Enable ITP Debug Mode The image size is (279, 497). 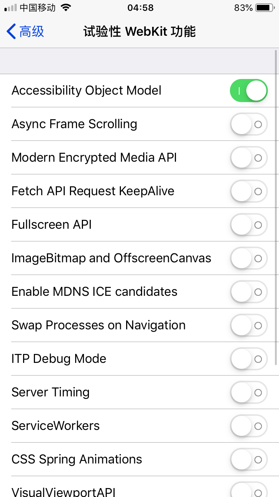coord(248,359)
